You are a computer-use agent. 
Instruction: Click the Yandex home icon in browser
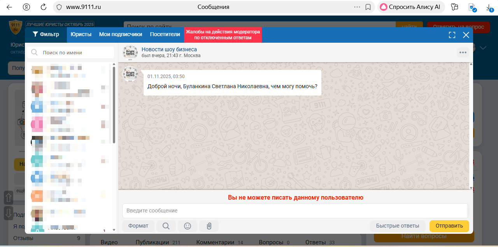(26, 7)
